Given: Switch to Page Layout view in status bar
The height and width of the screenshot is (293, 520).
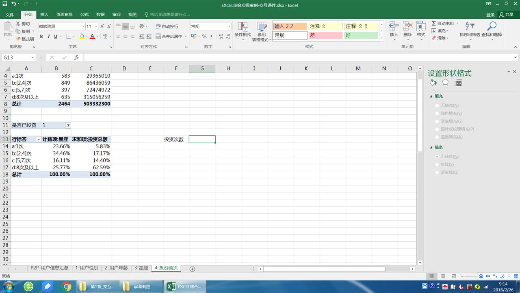Looking at the screenshot, I should 443,276.
